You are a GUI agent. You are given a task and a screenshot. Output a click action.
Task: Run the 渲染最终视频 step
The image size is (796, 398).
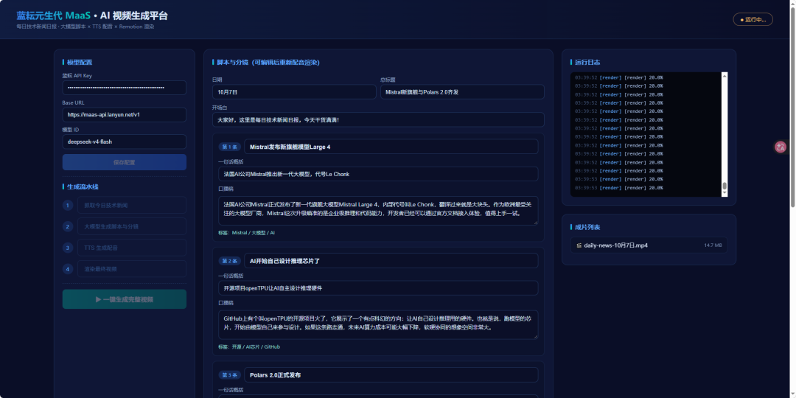pos(131,269)
